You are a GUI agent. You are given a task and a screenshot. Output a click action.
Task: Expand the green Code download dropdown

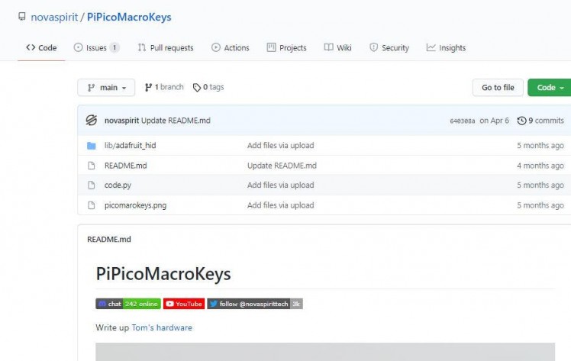[x=550, y=88]
